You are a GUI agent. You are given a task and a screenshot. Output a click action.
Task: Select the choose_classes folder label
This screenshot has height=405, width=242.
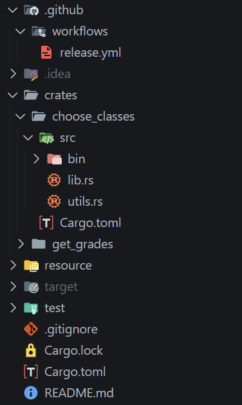click(93, 117)
